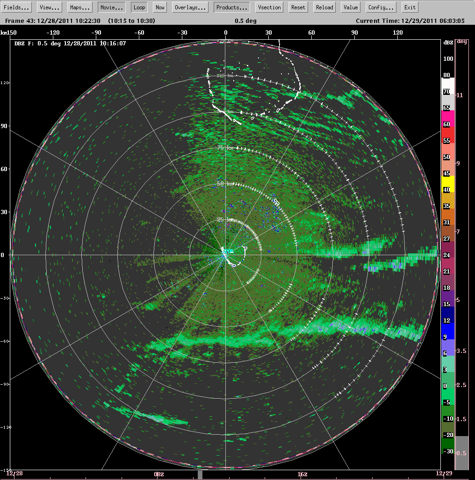Open the View menu
The width and height of the screenshot is (475, 480).
[50, 7]
